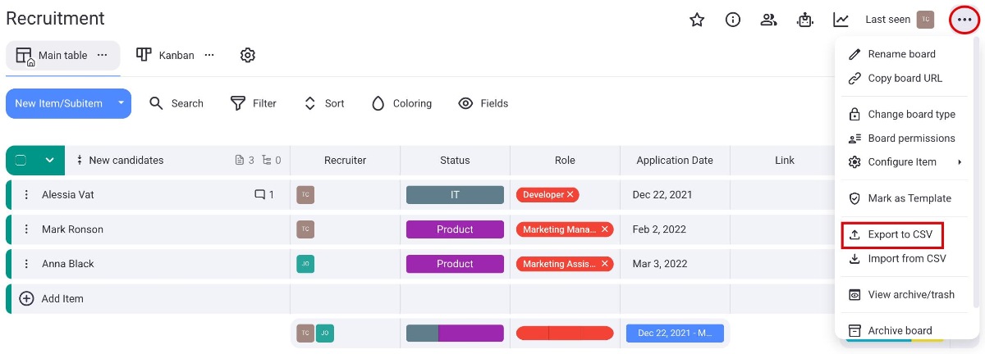Open the IT status cell for Alessia Vat
Viewport: 985px width, 354px height.
[x=455, y=195]
